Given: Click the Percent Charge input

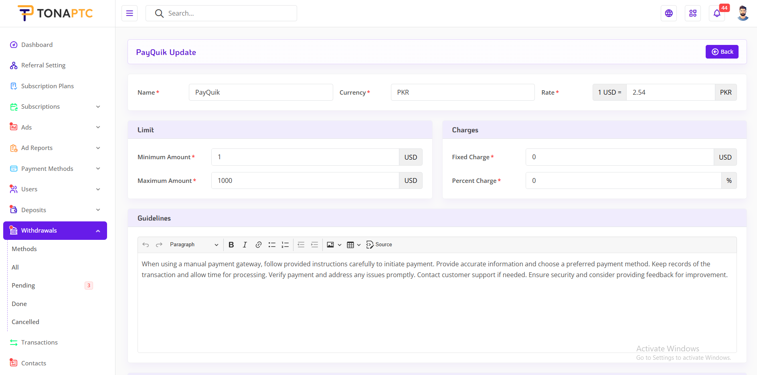Looking at the screenshot, I should 623,180.
